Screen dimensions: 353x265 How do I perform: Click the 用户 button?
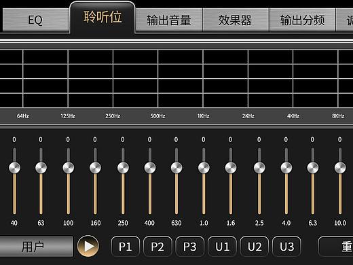[x=36, y=247]
